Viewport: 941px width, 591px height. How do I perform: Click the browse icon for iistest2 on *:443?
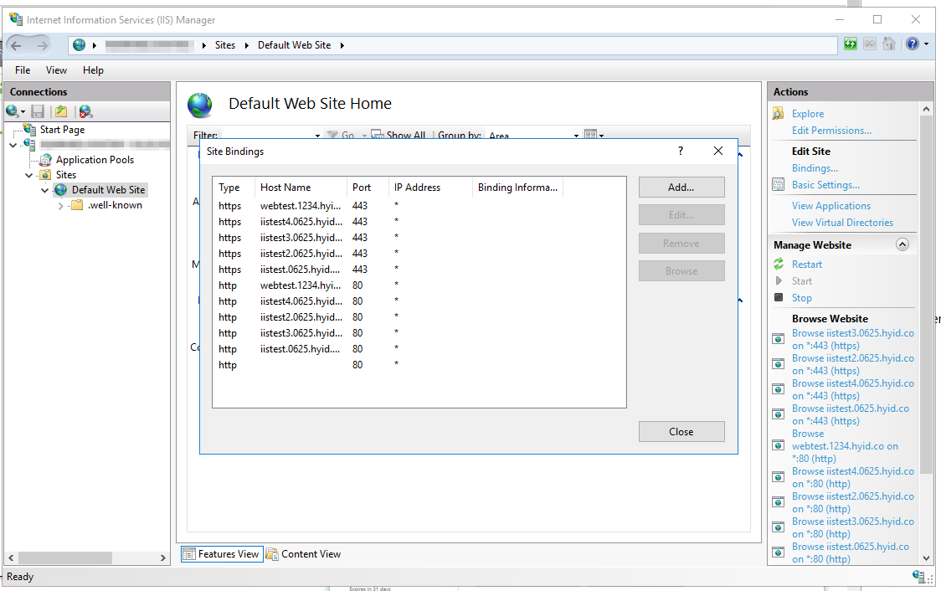coord(779,364)
